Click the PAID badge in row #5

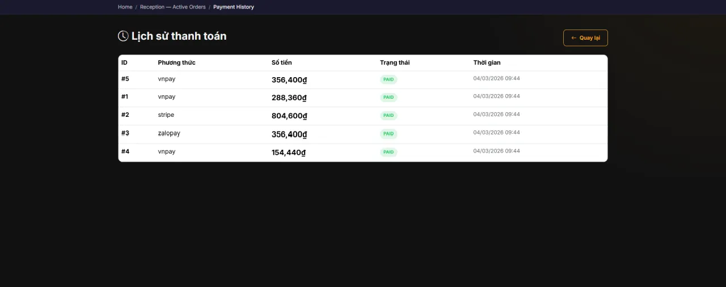(x=389, y=79)
